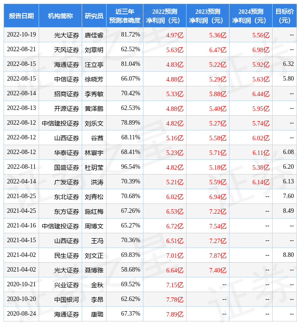Click analyst name 洪涛
The image size is (297, 325).
pyautogui.click(x=97, y=182)
